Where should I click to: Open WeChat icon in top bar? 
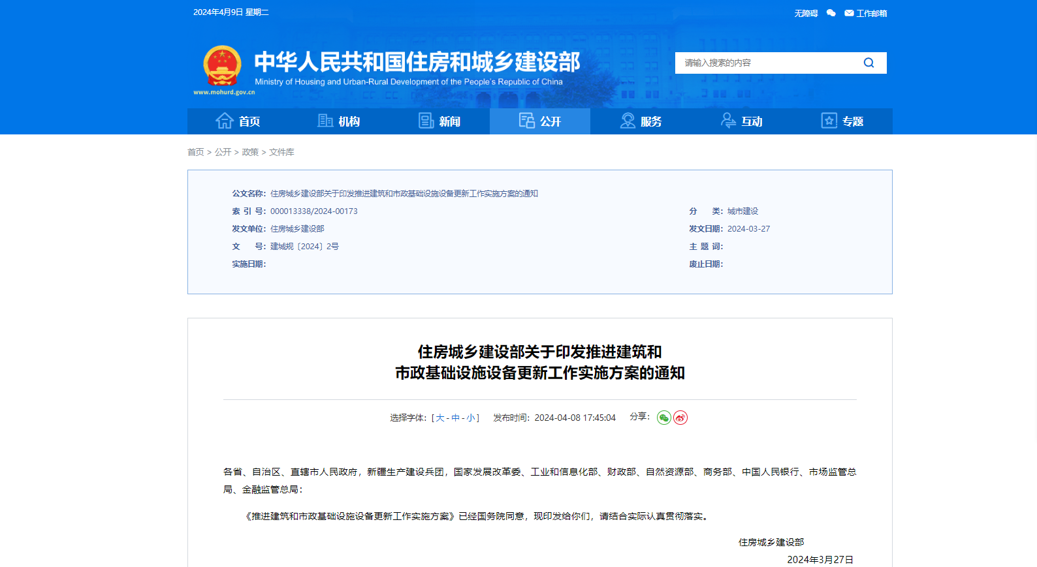831,13
